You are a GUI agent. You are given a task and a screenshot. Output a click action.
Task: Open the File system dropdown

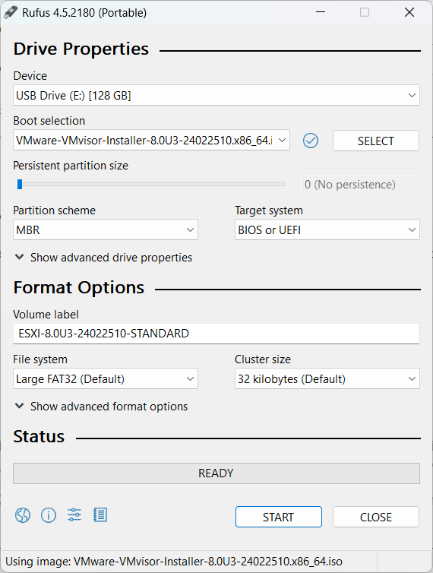click(x=106, y=378)
